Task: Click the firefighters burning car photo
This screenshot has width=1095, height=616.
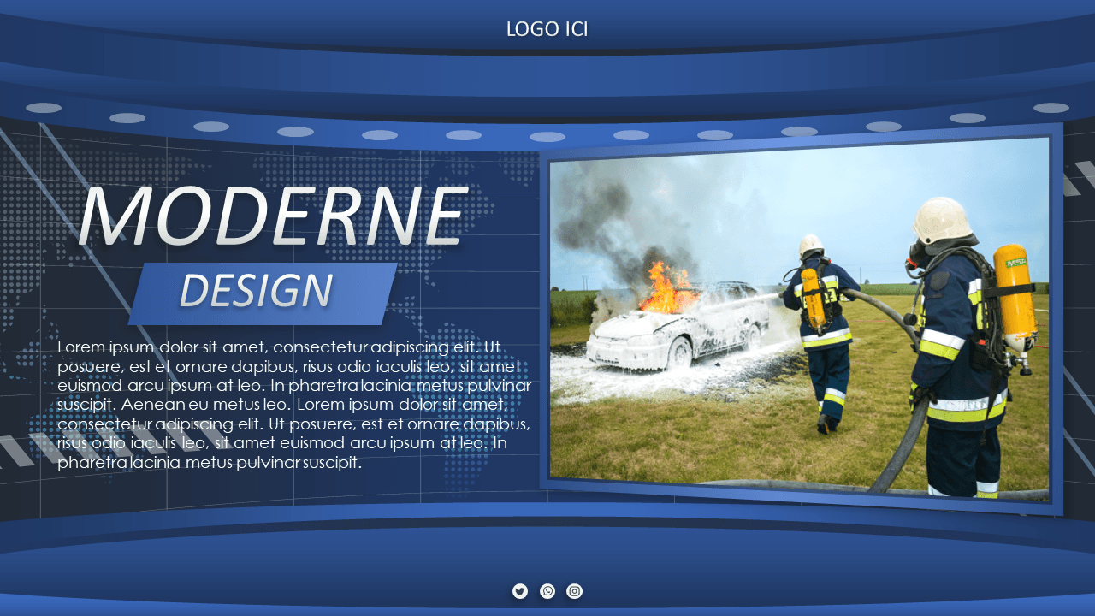Action: click(x=800, y=319)
